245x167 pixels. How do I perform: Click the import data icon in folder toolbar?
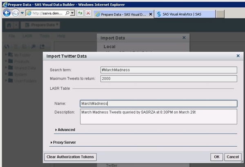point(42,47)
